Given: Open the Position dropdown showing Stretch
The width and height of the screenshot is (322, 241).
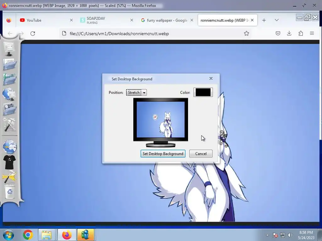Looking at the screenshot, I should 136,93.
